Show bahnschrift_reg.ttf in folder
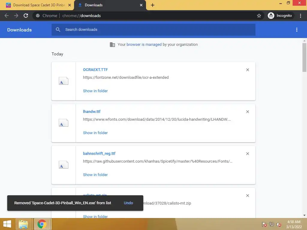The width and height of the screenshot is (307, 230). 95,175
